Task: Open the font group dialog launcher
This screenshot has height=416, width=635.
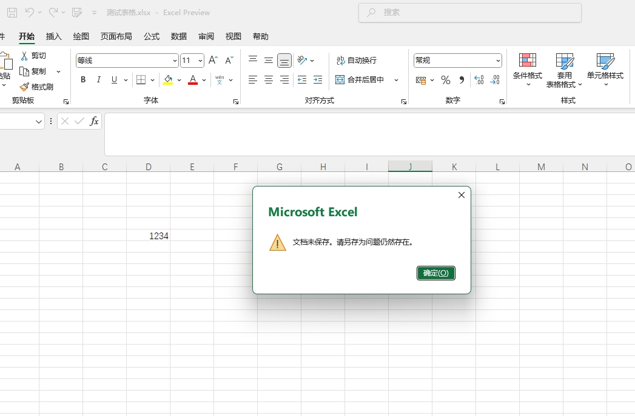Action: (236, 102)
